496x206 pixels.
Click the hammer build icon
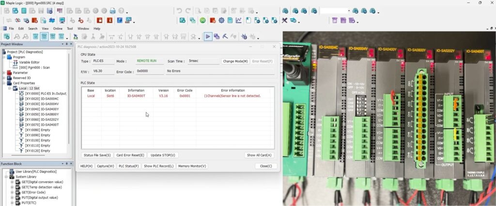click(x=225, y=37)
